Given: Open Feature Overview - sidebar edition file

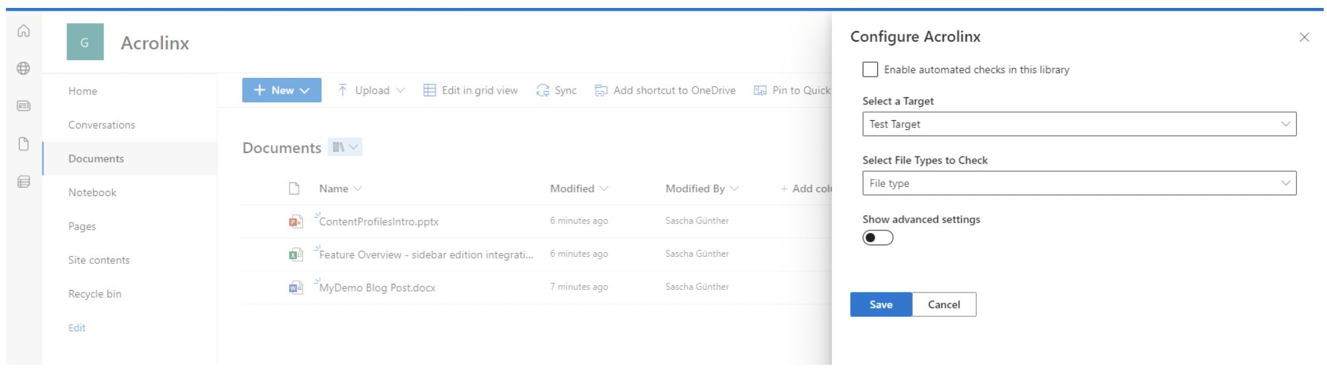Looking at the screenshot, I should [x=426, y=255].
